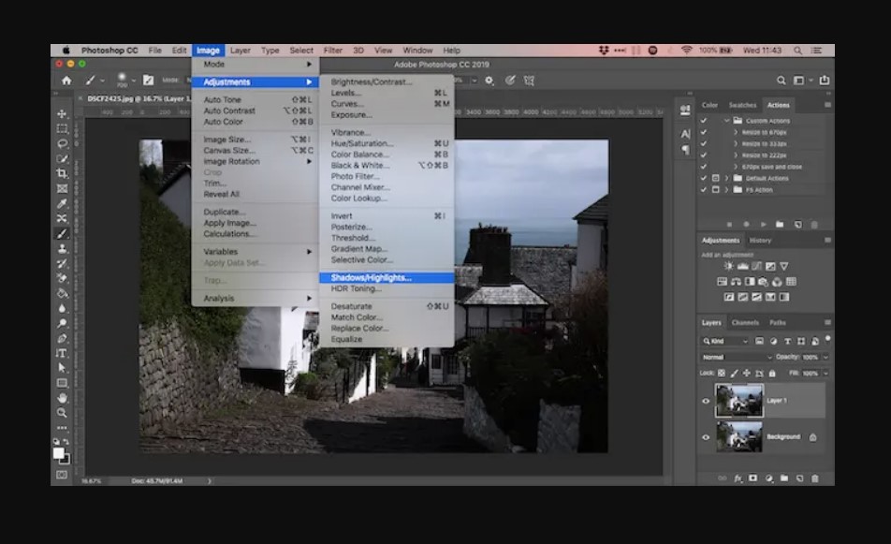Image resolution: width=891 pixels, height=544 pixels.
Task: Select the Zoom tool magnifier
Action: click(x=63, y=413)
